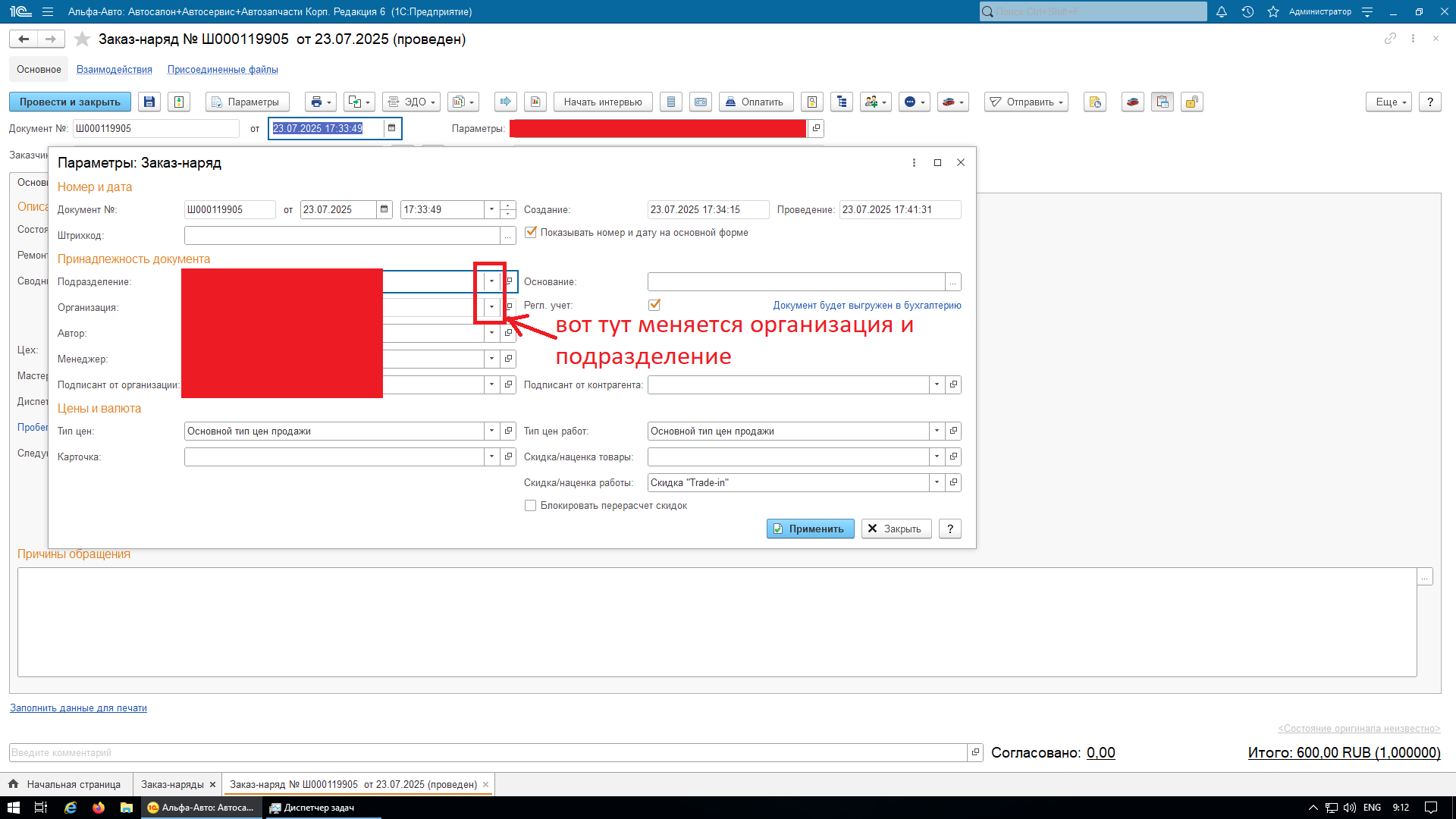This screenshot has width=1456, height=819.
Task: Open the Тип цен работ dropdown arrow
Action: (937, 431)
